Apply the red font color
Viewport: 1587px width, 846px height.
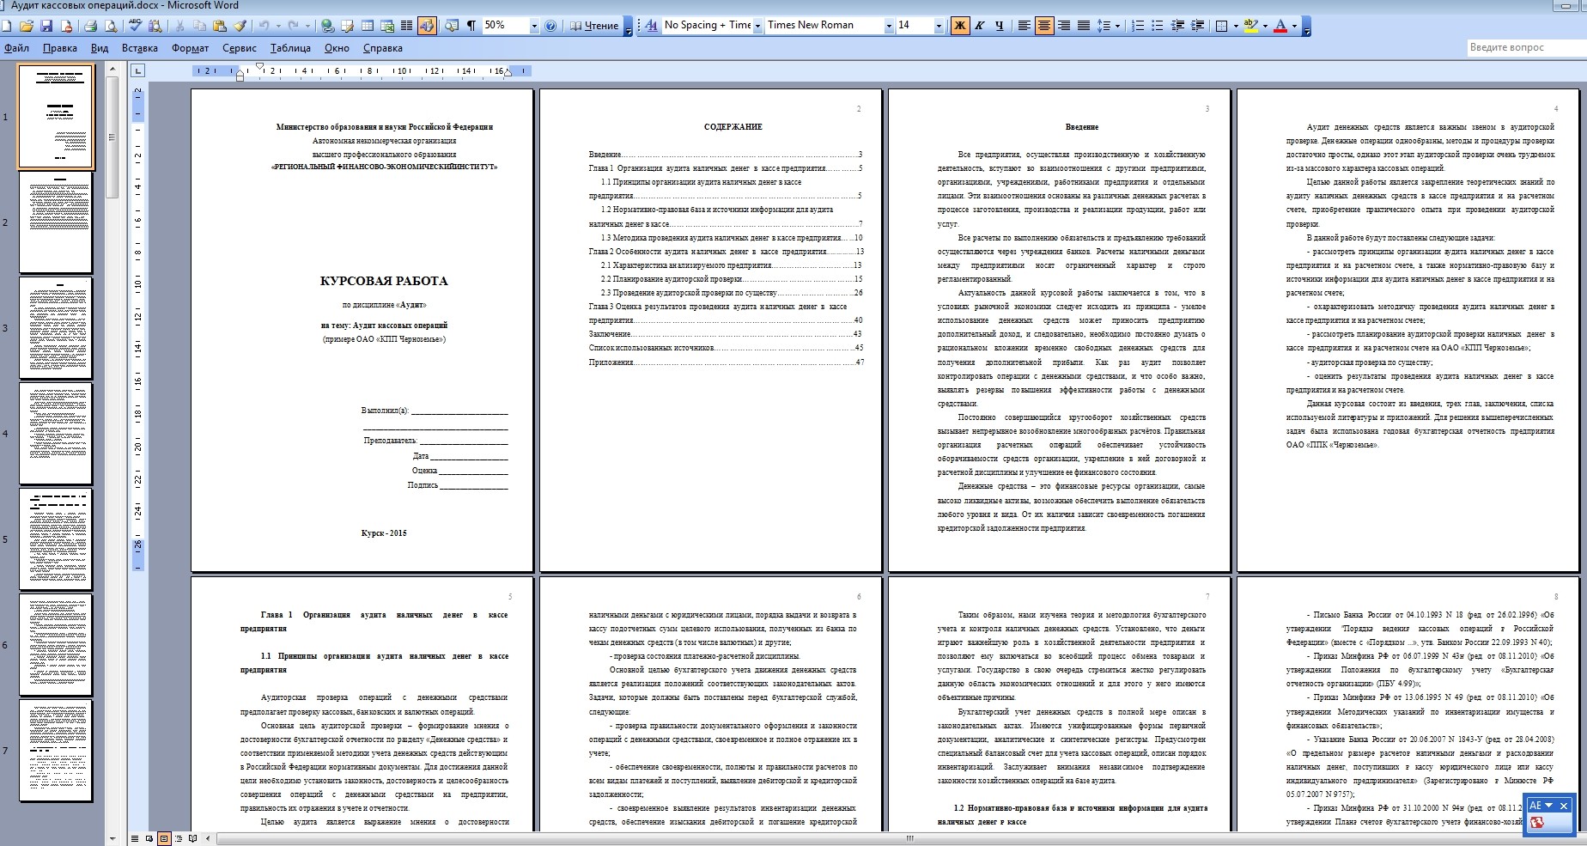tap(1280, 26)
